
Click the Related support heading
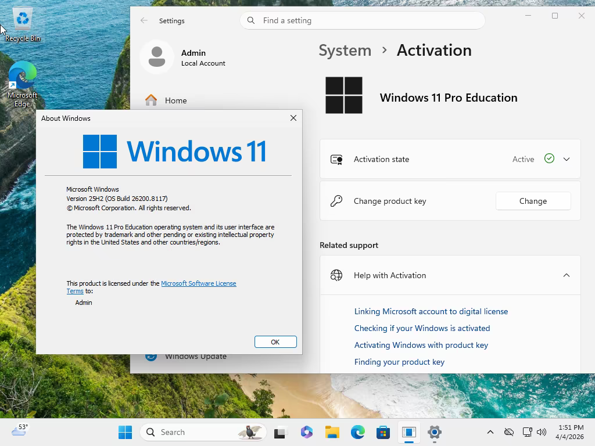349,245
